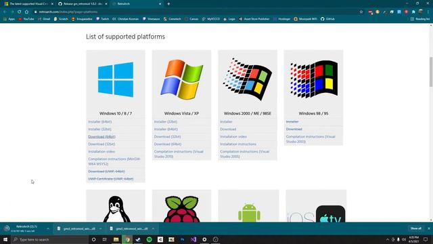Viewport: 433px width, 244px height.
Task: Open the GitHub bookmark
Action: [327, 19]
